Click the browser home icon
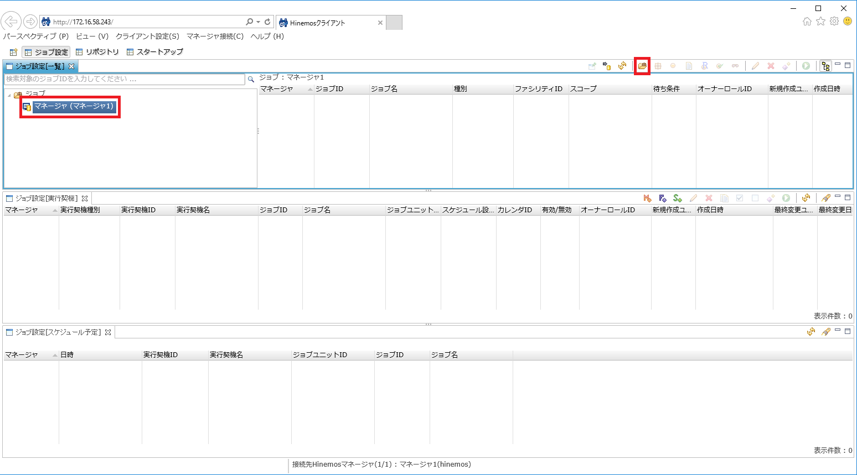The height and width of the screenshot is (475, 857). [807, 21]
